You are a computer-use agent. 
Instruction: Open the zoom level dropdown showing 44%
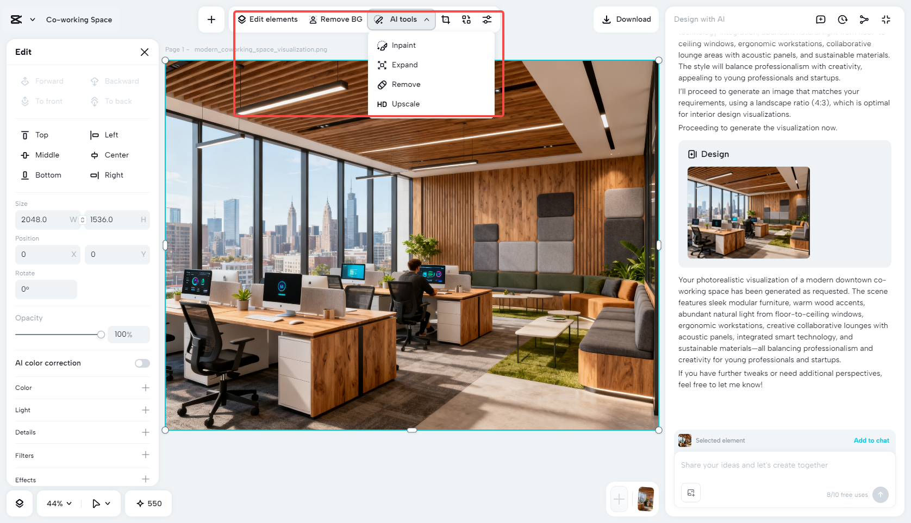point(57,503)
